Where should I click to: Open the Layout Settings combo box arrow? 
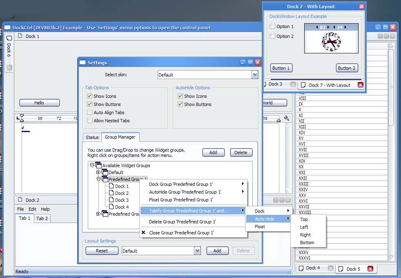(x=197, y=251)
